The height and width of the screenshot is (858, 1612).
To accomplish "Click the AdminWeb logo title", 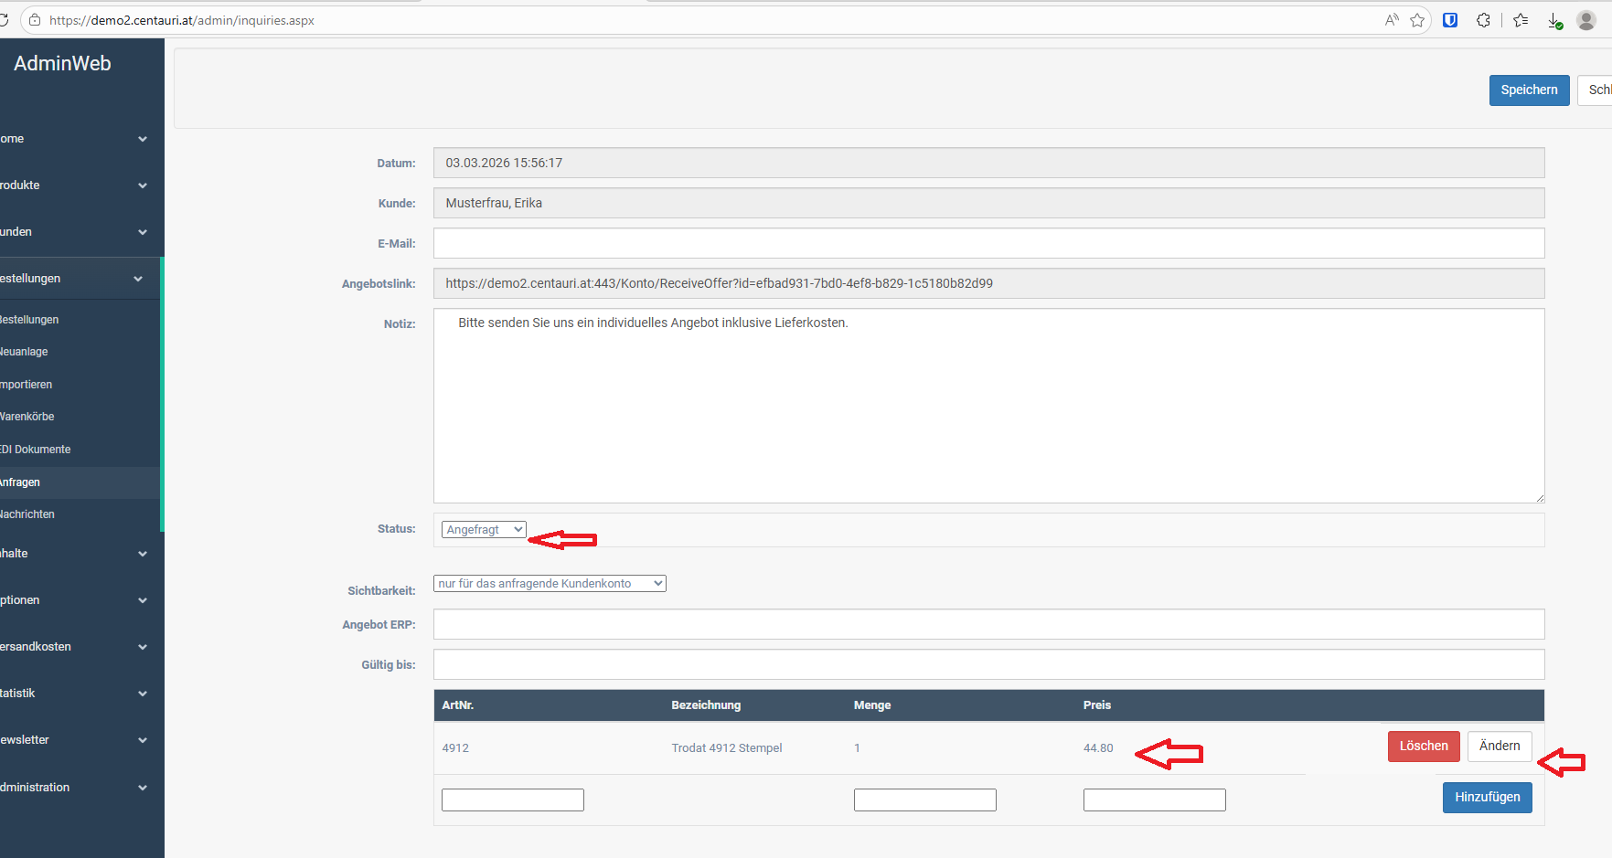I will [62, 63].
